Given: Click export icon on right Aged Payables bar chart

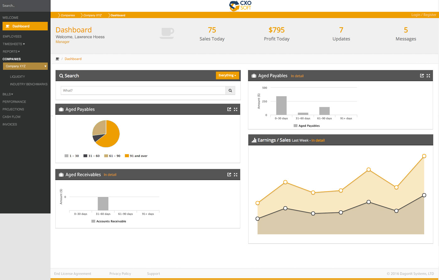Looking at the screenshot, I should [422, 76].
